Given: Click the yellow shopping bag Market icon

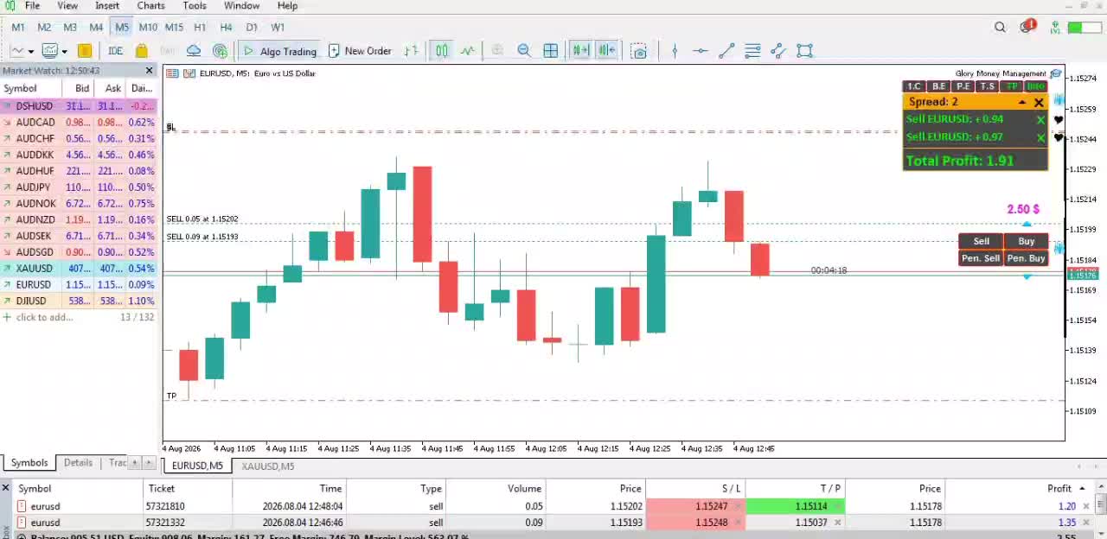Looking at the screenshot, I should point(142,51).
